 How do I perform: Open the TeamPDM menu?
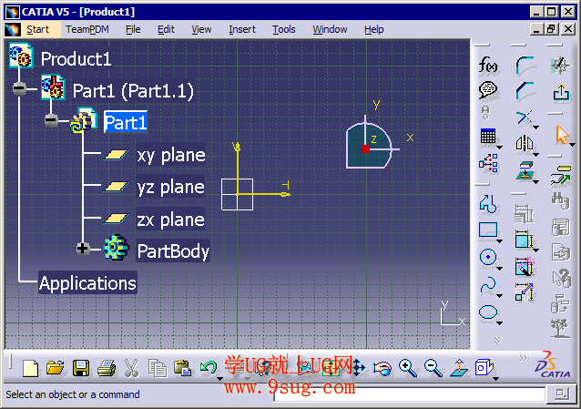pyautogui.click(x=87, y=29)
